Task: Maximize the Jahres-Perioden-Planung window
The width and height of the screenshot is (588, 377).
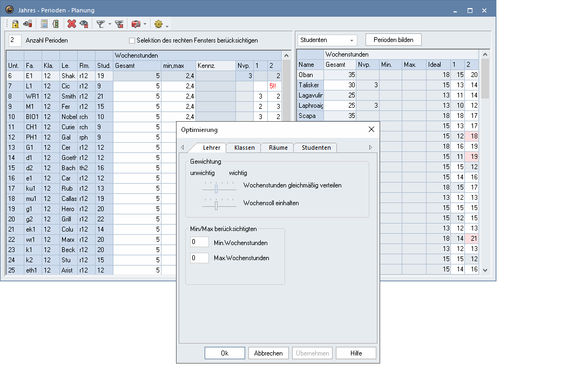Action: [x=470, y=10]
